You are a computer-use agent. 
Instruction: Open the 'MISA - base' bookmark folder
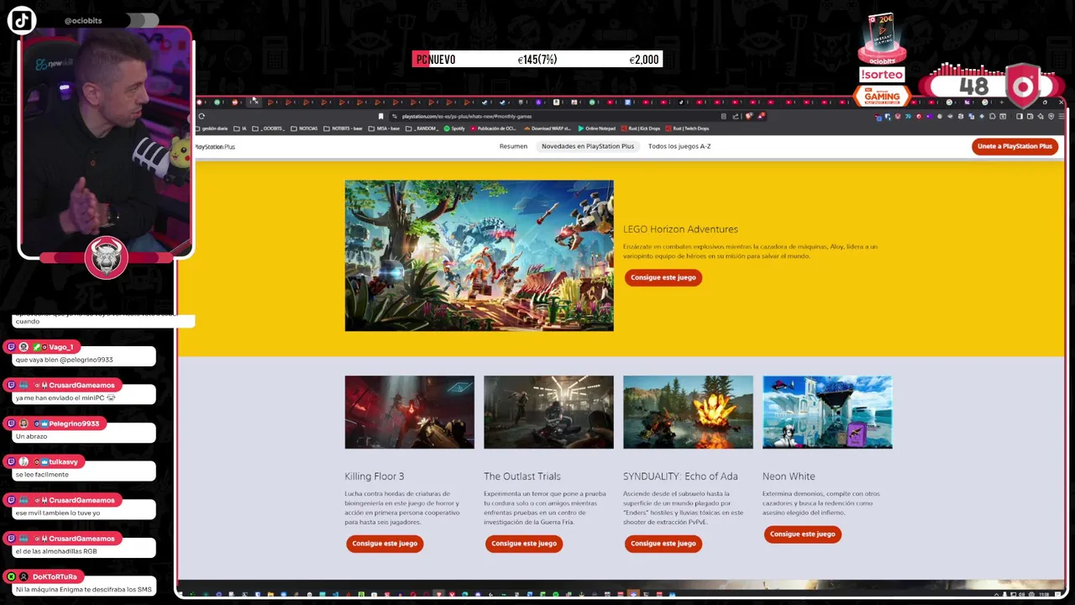(384, 129)
